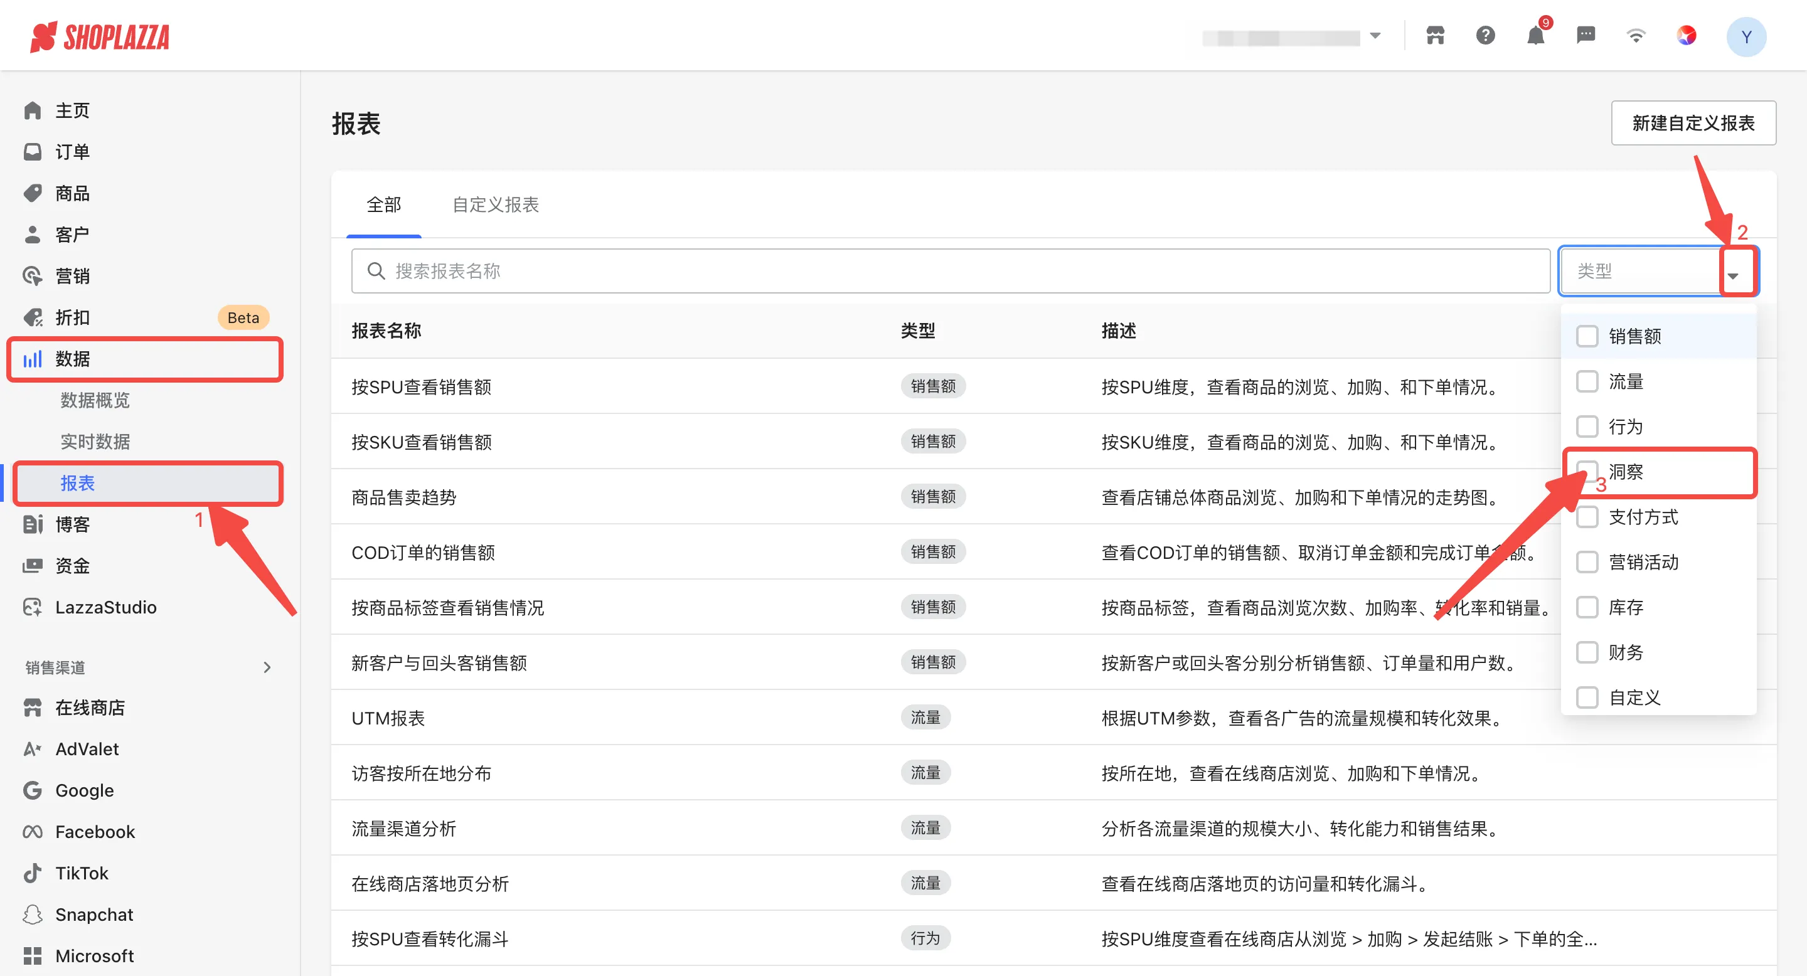Image resolution: width=1807 pixels, height=976 pixels.
Task: Click the AdValet icon
Action: (x=32, y=750)
